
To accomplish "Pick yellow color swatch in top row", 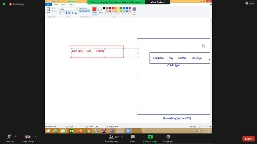I will point(118,8).
